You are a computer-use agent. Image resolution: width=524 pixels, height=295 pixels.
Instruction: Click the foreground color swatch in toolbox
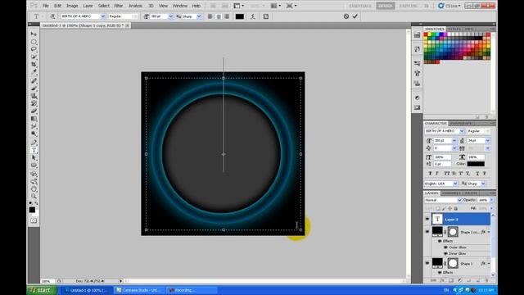point(32,210)
